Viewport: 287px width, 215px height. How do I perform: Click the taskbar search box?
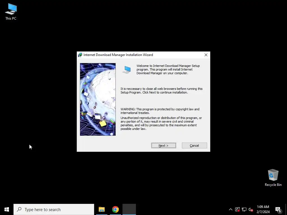point(54,209)
